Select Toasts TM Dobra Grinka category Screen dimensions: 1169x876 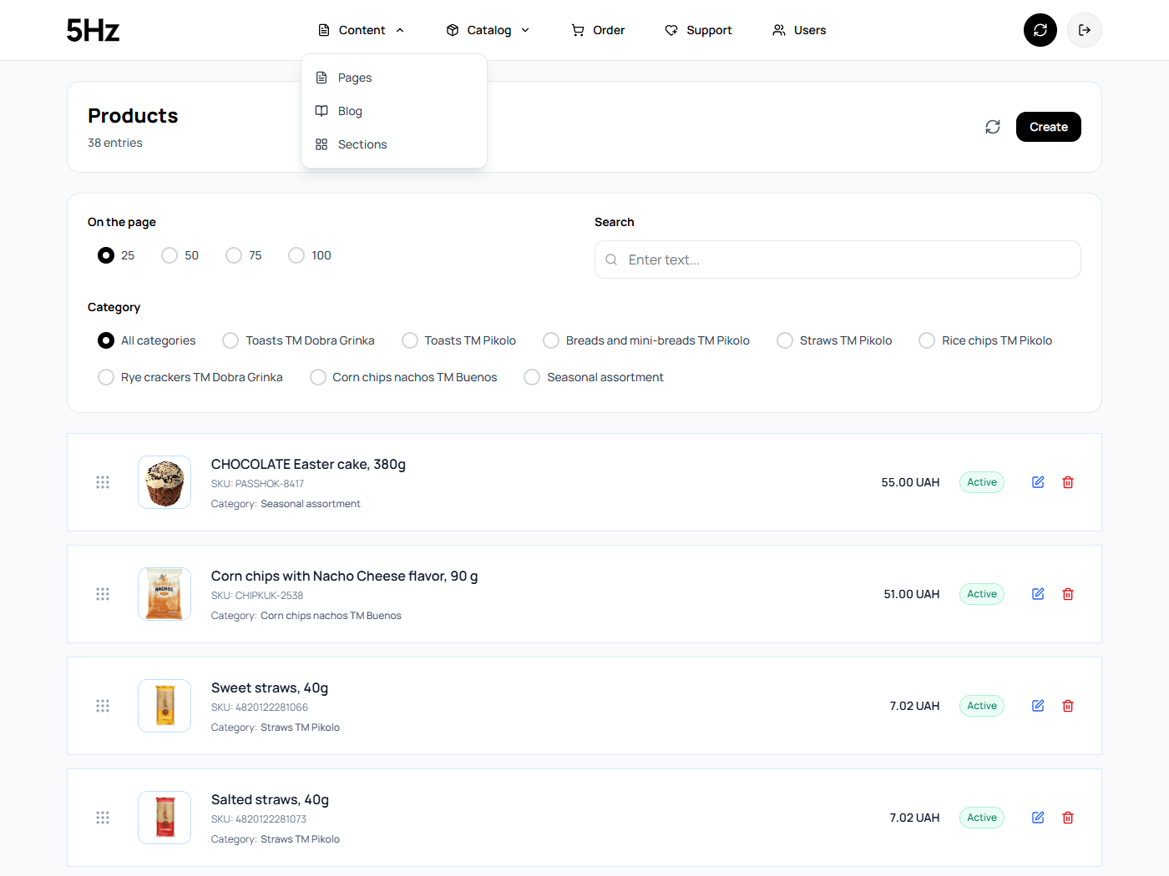[x=230, y=340]
